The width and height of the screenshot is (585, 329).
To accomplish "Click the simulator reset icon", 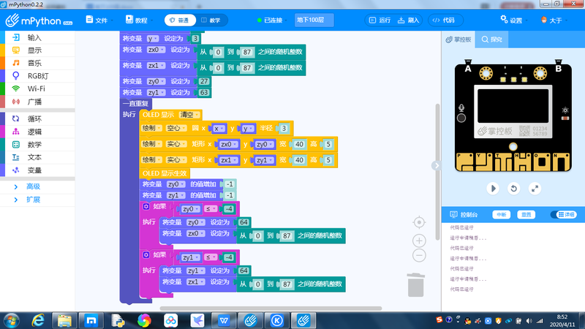I will [513, 188].
